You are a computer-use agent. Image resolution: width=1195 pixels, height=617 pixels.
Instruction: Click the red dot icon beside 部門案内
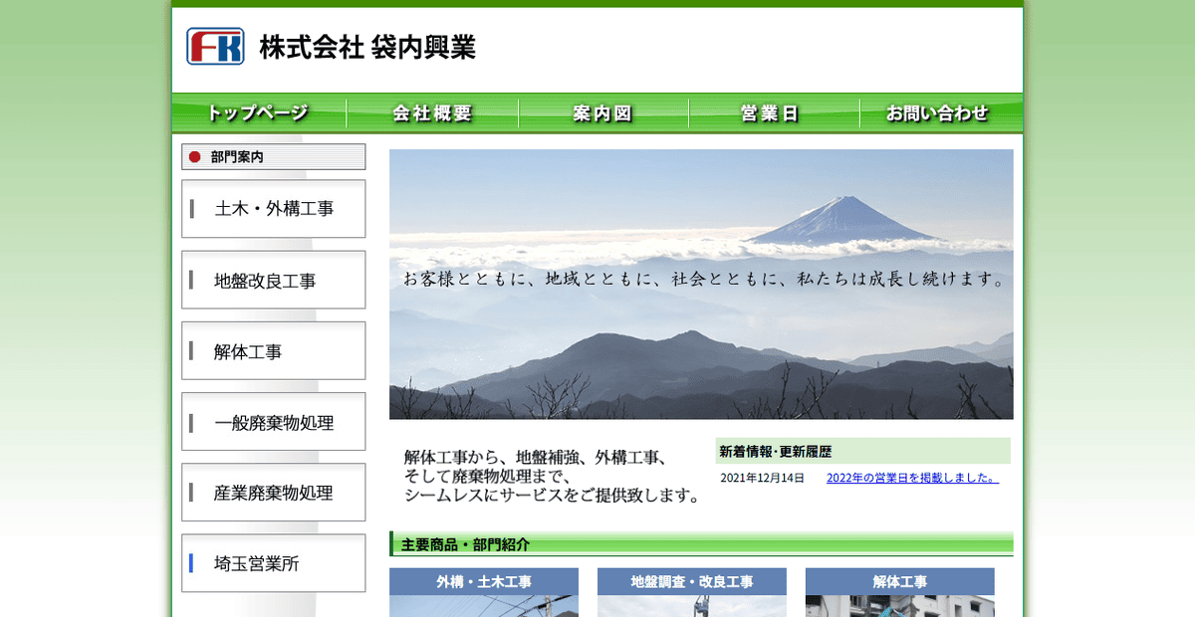(x=195, y=156)
